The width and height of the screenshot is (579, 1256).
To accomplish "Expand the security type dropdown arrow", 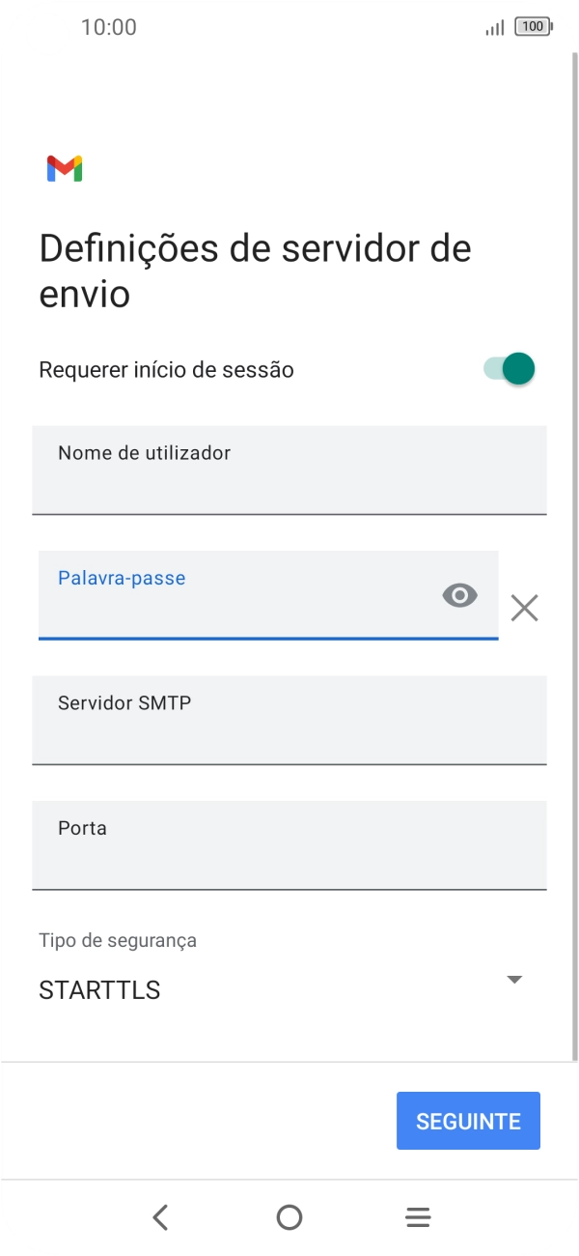I will coord(514,980).
